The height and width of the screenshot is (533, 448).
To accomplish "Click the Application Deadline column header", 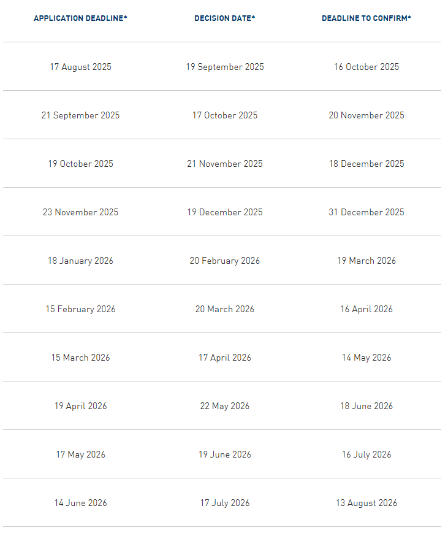I will click(80, 18).
